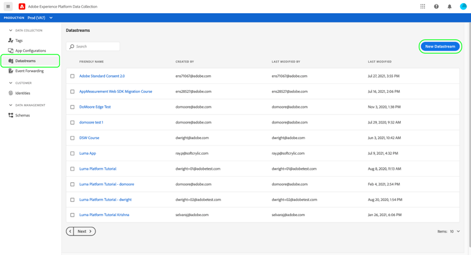Click the Event Forwarding icon
Screen dimensions: 471x255
(x=11, y=71)
